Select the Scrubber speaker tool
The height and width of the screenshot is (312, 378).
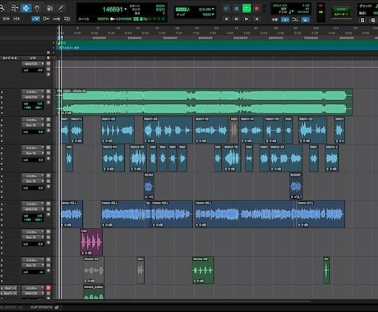pyautogui.click(x=49, y=8)
